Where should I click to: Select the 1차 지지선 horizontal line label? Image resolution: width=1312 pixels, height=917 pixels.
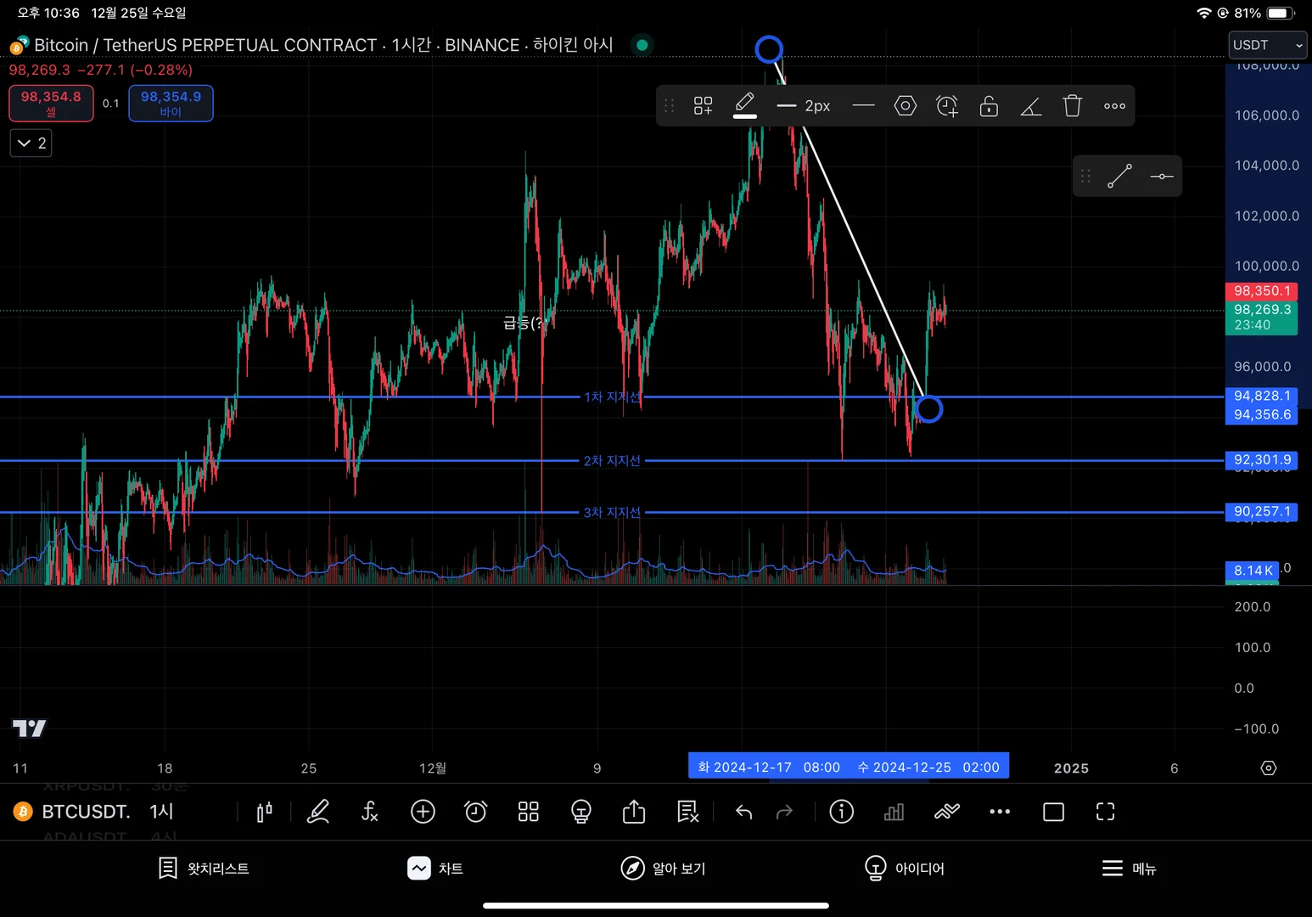click(x=612, y=397)
